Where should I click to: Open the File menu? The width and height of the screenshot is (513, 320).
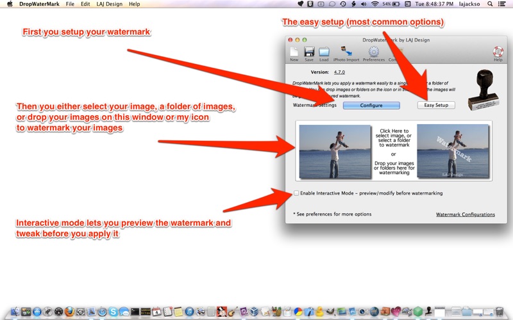[70, 4]
